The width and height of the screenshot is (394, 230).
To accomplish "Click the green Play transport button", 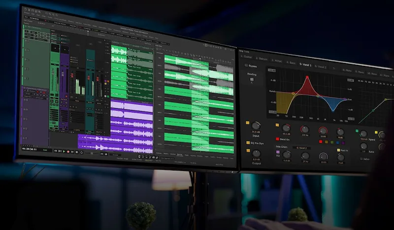I will [65, 151].
